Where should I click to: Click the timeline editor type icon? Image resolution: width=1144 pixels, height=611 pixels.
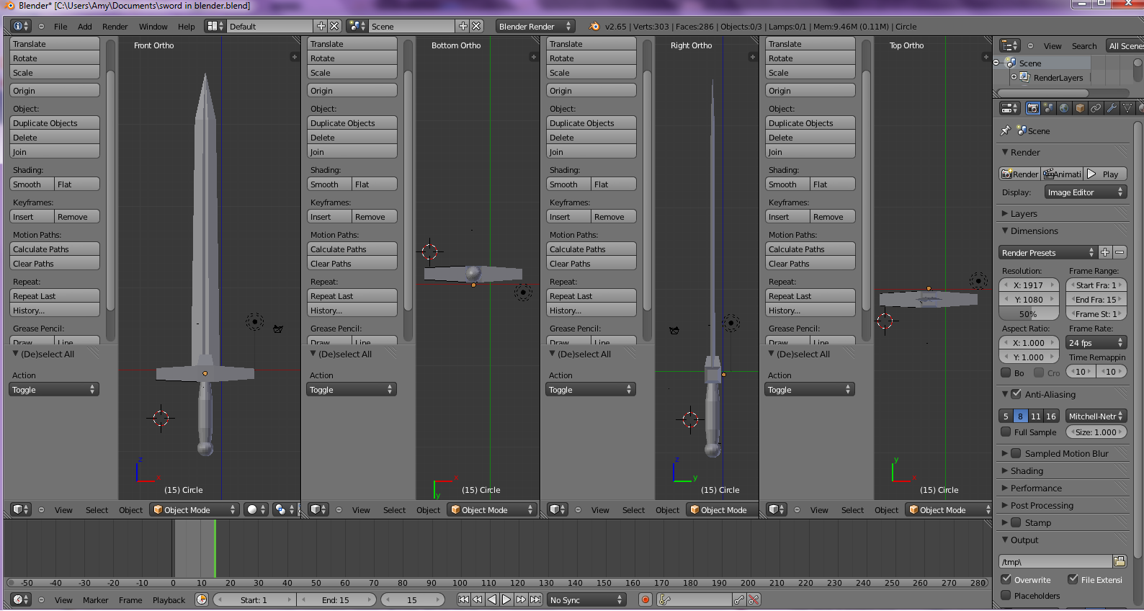pos(20,599)
